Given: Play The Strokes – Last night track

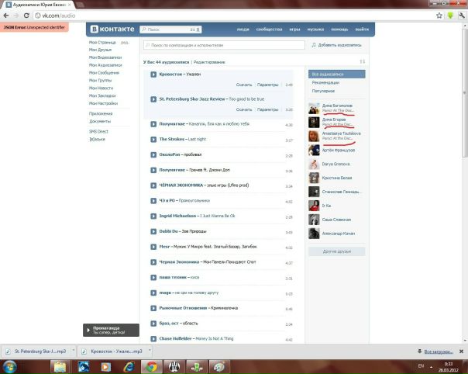Looking at the screenshot, I should [153, 140].
